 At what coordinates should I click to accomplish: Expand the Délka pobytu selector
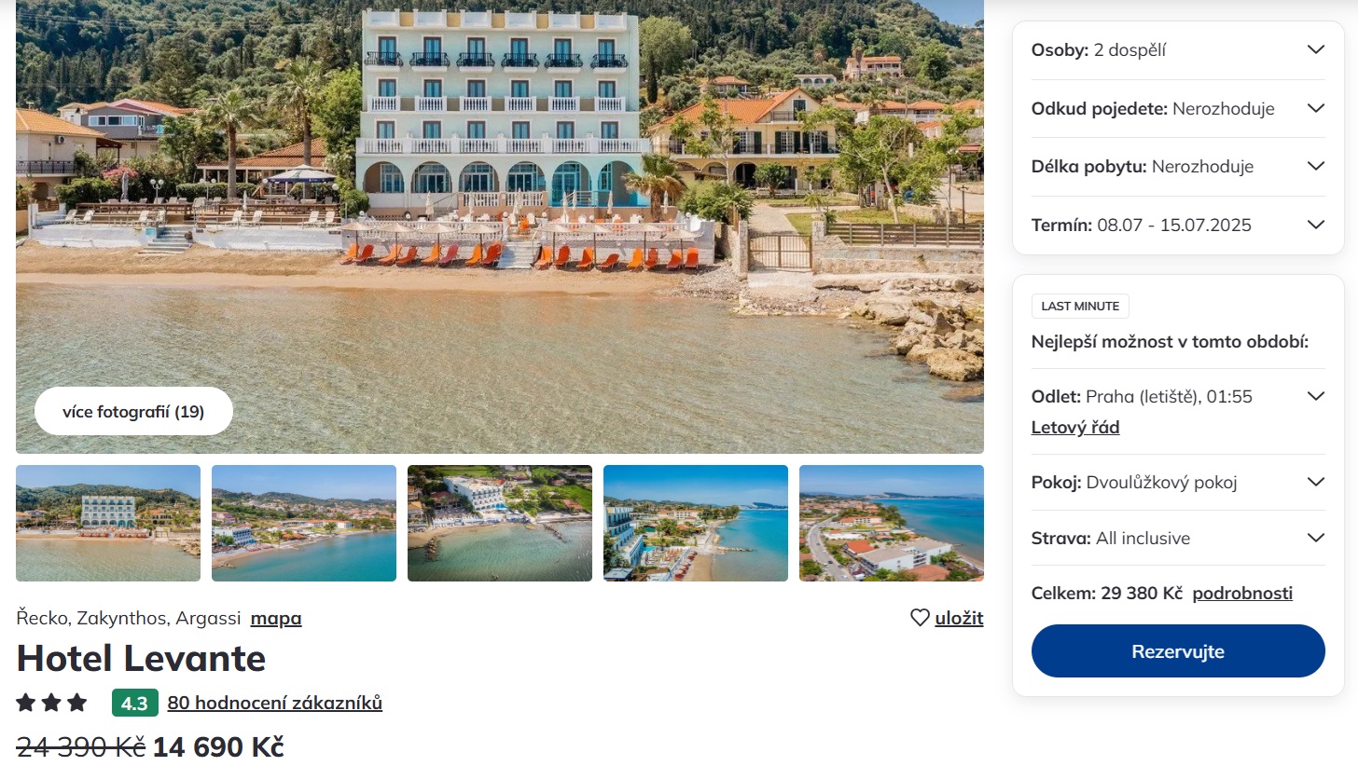click(1315, 167)
